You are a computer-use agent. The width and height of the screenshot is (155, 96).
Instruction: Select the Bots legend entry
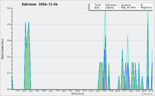(95, 8)
